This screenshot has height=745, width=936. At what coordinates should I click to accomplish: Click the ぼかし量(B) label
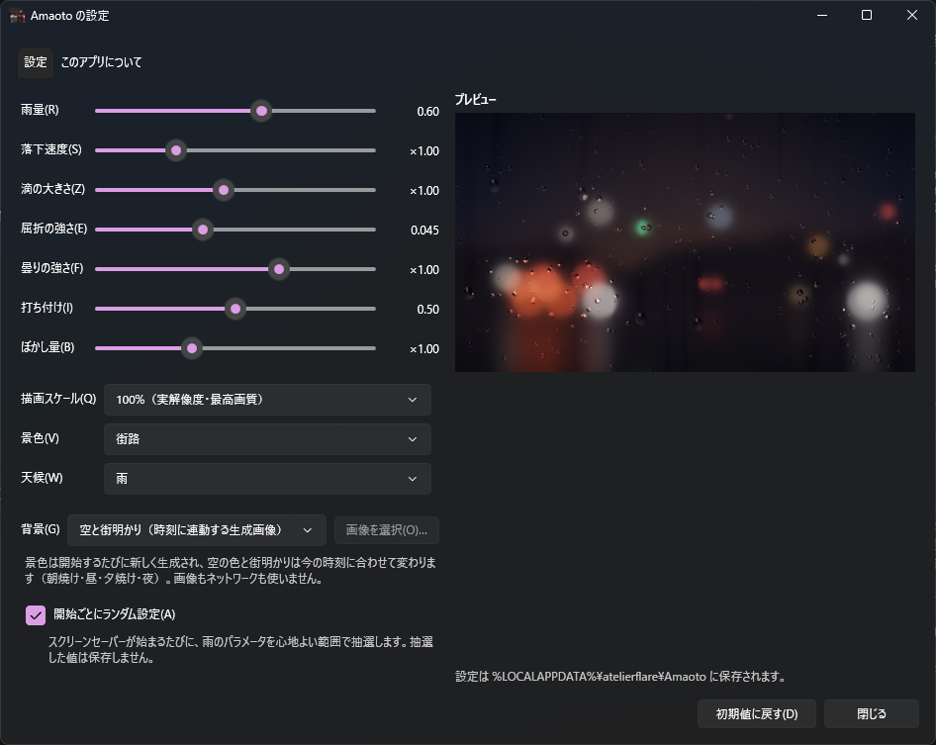(x=47, y=347)
